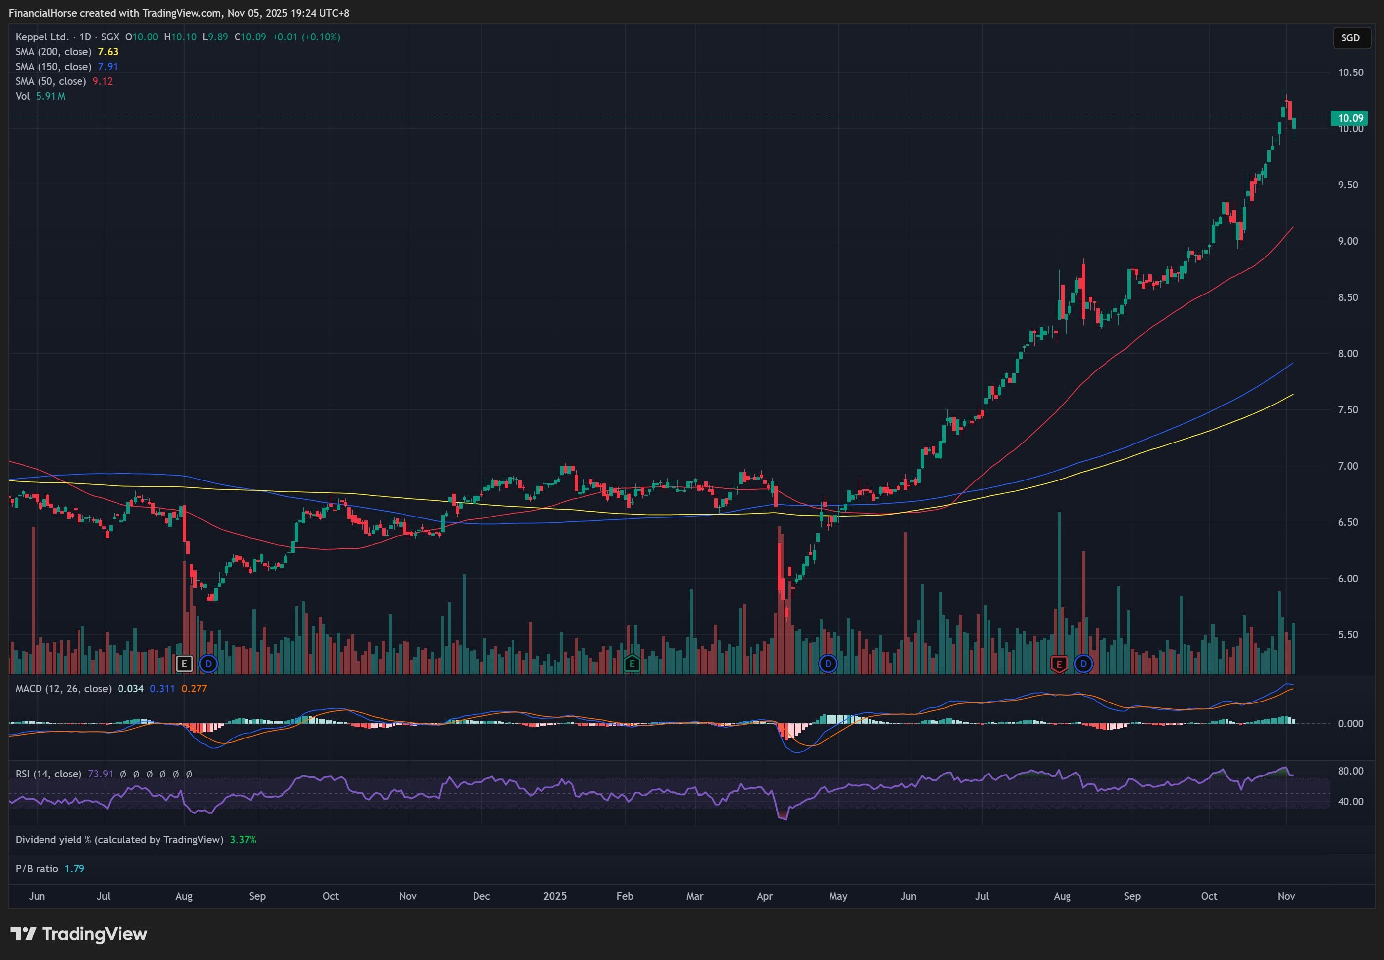Select the SMA (150, close) legend
Viewport: 1384px width, 960px height.
coord(54,66)
